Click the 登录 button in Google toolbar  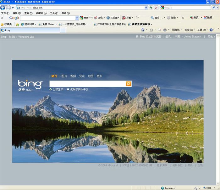172,18
